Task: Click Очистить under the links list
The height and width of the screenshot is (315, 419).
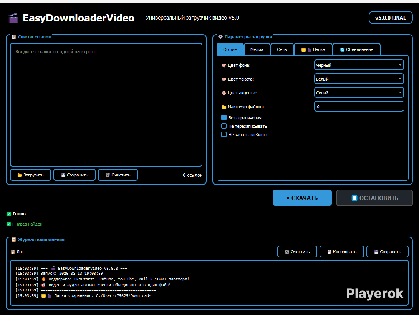Action: click(x=118, y=175)
